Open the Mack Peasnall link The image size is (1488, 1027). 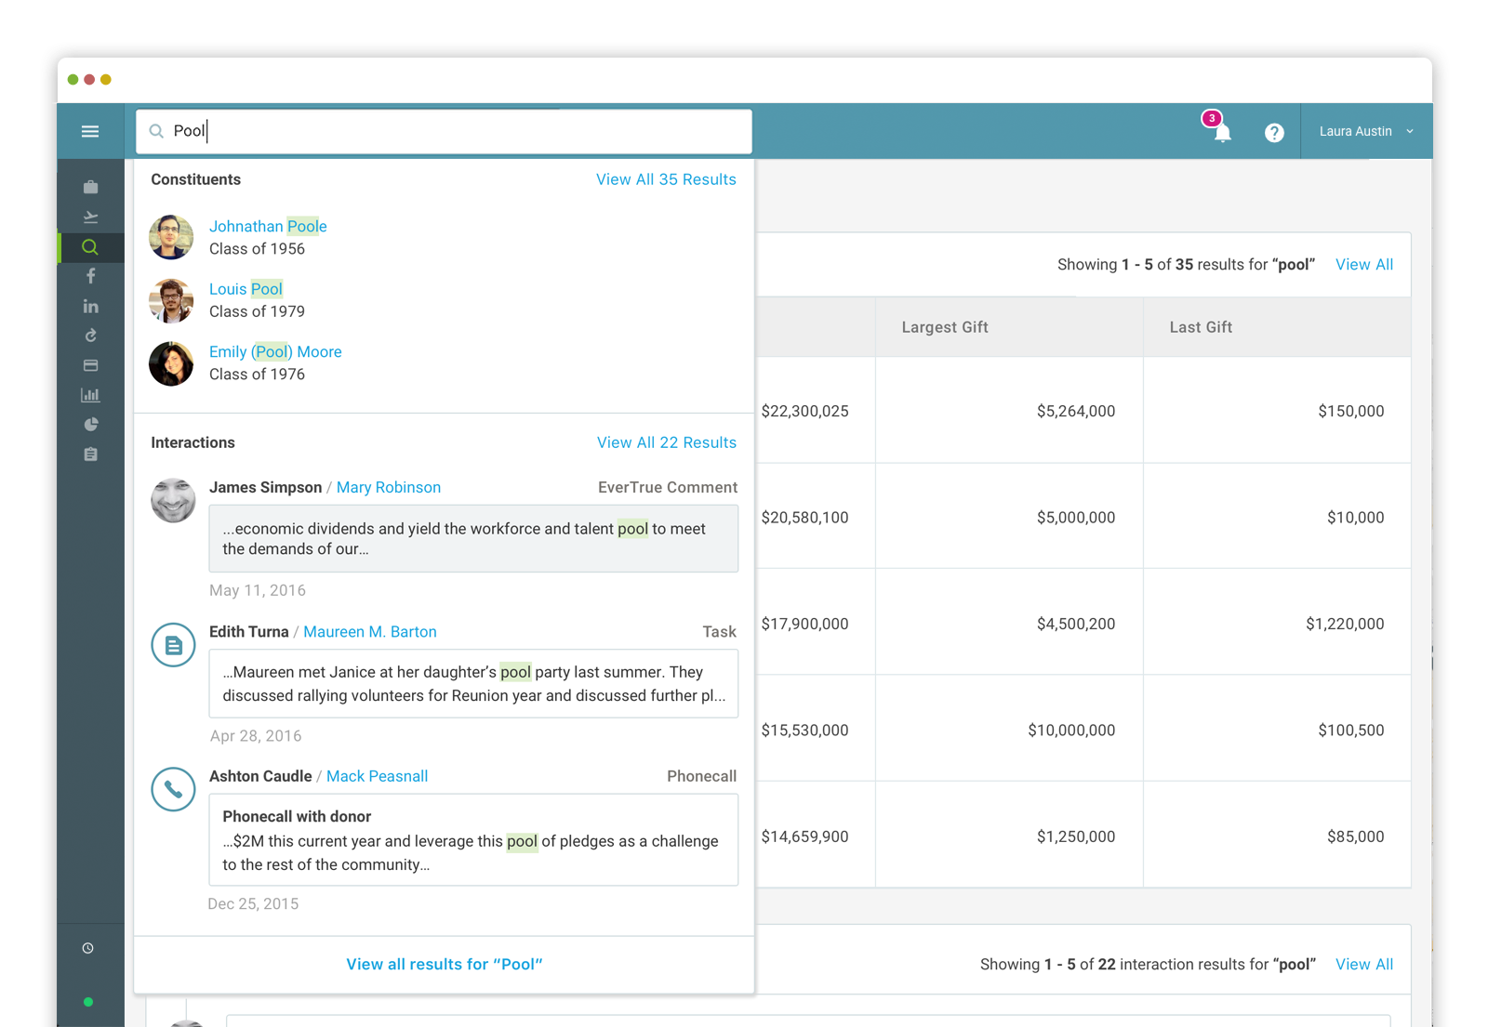(x=377, y=776)
